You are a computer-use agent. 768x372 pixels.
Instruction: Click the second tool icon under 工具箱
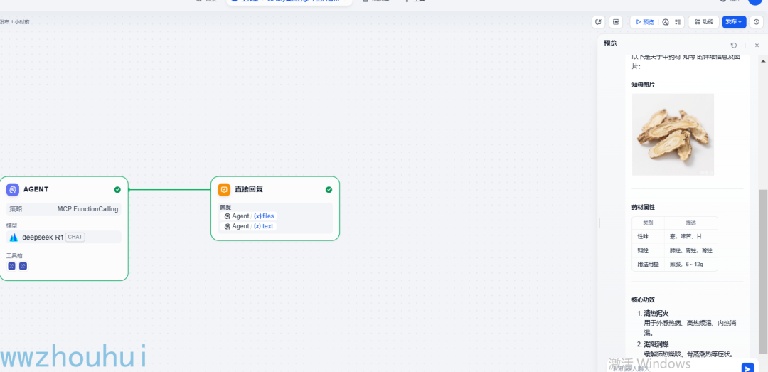click(x=23, y=266)
